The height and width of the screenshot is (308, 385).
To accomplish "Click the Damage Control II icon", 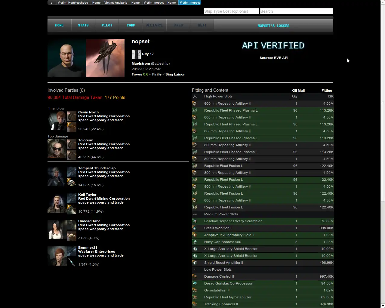I will [x=195, y=277].
